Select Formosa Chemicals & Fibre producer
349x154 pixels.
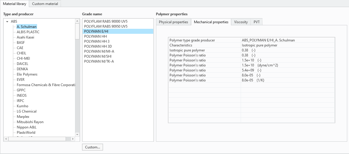[46, 85]
